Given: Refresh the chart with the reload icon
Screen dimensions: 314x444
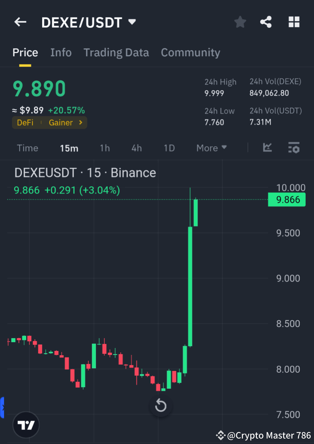Looking at the screenshot, I should (x=160, y=406).
